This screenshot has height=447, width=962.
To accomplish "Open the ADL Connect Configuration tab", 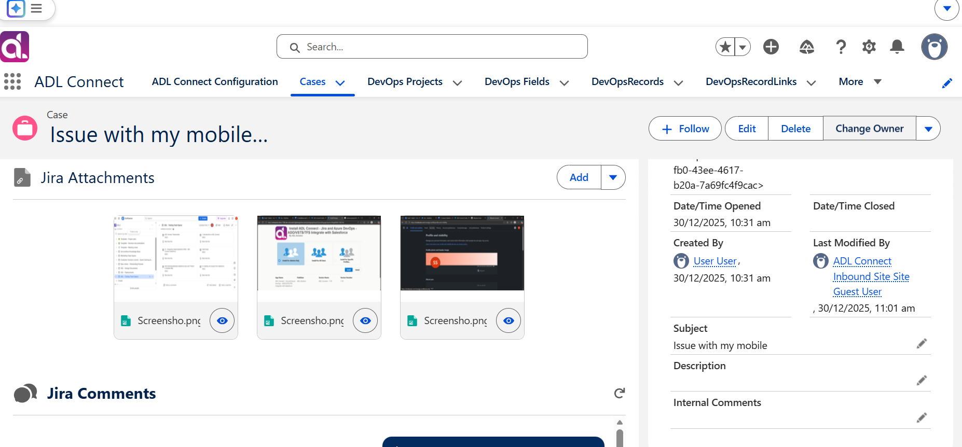I will (x=215, y=81).
